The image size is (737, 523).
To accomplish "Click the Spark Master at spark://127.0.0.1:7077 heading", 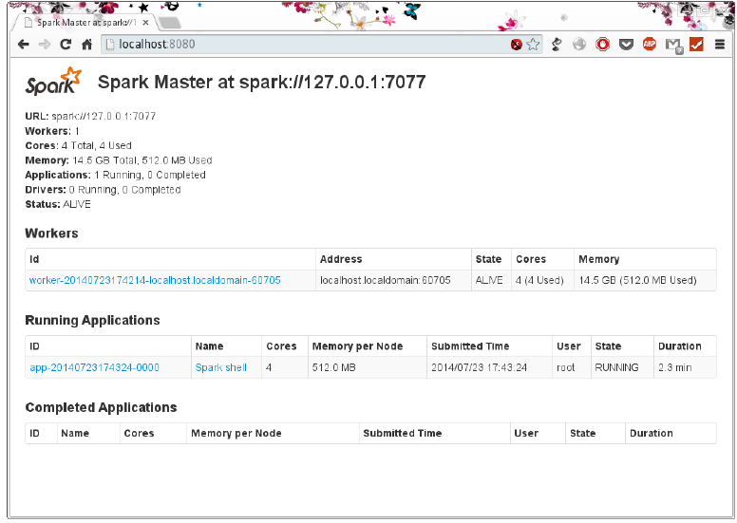I will tap(262, 83).
